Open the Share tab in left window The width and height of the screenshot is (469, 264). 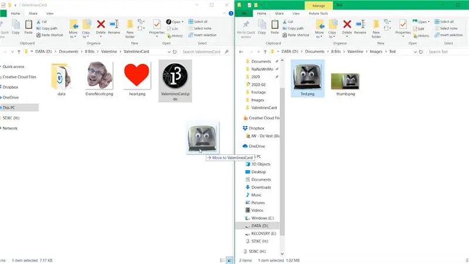(33, 13)
